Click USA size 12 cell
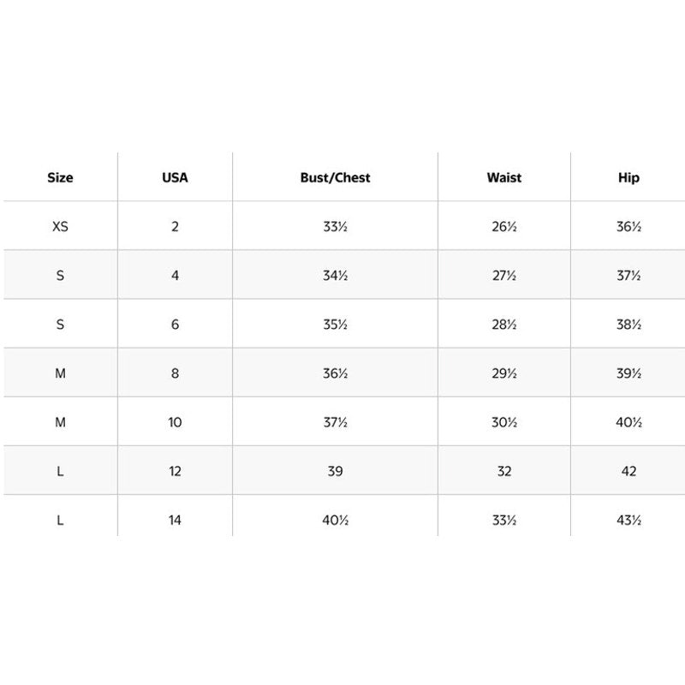 click(175, 471)
